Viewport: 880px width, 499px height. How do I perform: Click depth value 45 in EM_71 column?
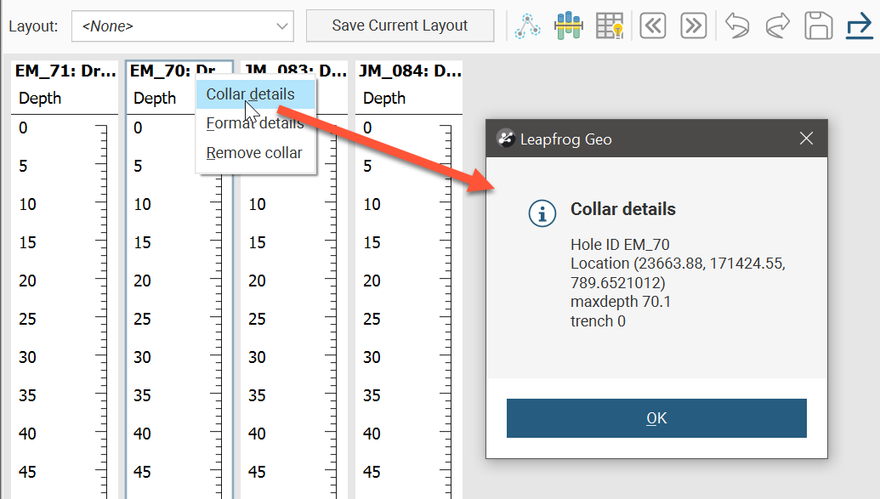pos(27,472)
